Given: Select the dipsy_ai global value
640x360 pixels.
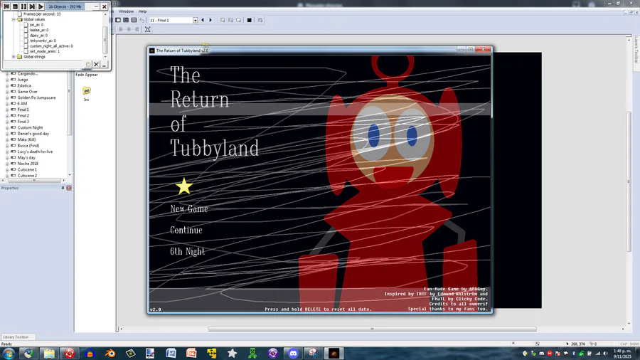Looking at the screenshot, I should [38, 35].
